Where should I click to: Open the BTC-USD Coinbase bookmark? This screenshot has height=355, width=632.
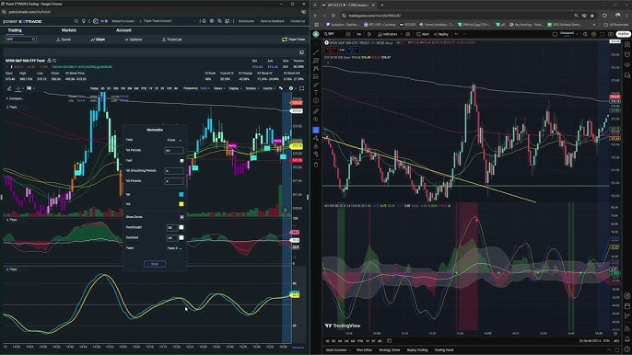point(380,25)
